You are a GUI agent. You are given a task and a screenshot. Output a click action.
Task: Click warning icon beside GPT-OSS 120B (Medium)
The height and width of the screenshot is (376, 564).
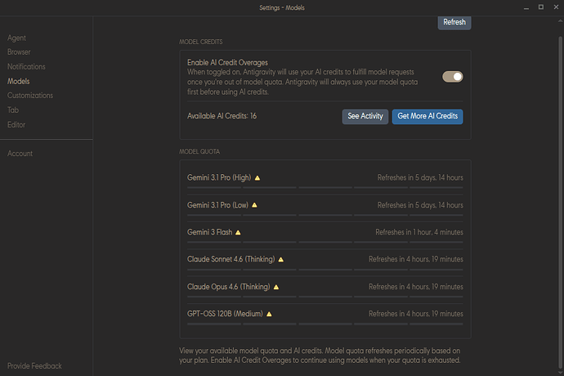267,314
